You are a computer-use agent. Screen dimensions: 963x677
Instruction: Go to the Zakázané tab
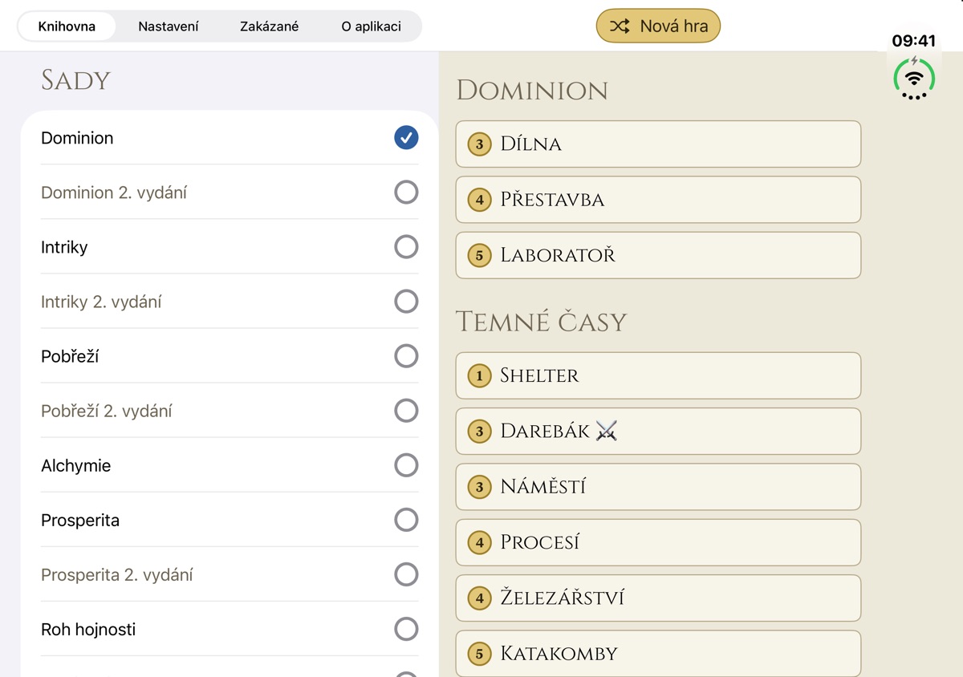coord(270,26)
